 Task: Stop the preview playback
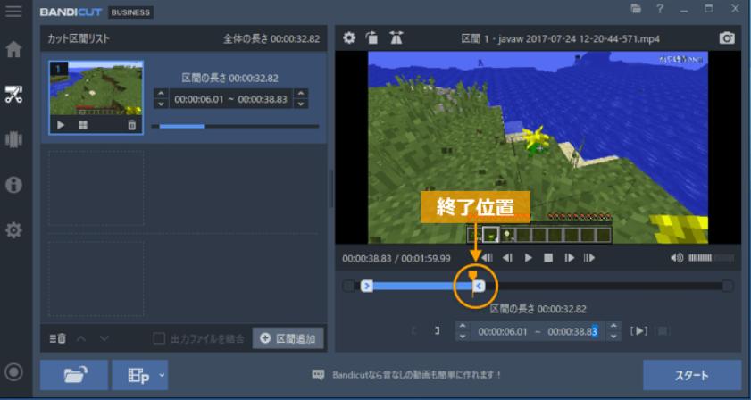tap(548, 258)
